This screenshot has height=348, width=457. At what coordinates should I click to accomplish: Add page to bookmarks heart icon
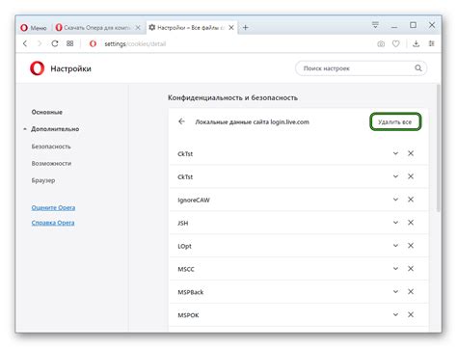point(396,43)
